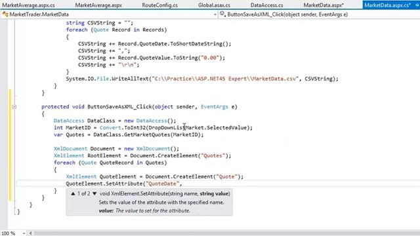Click the "0.00" format string
The height and width of the screenshot is (236, 420).
[x=210, y=58]
